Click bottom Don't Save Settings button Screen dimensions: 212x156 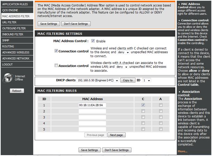(x=117, y=150)
